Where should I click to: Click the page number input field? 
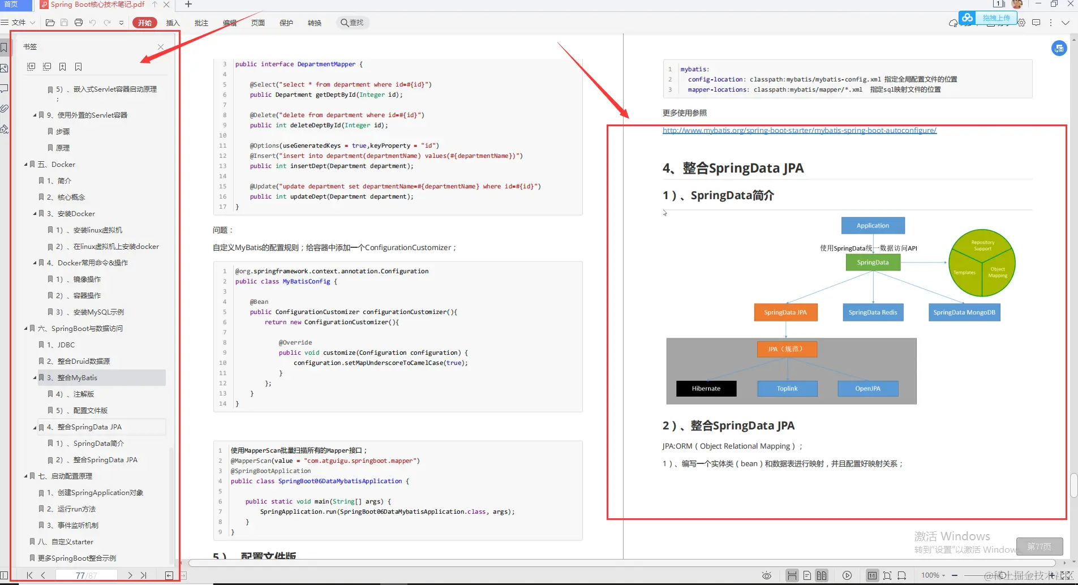point(86,575)
